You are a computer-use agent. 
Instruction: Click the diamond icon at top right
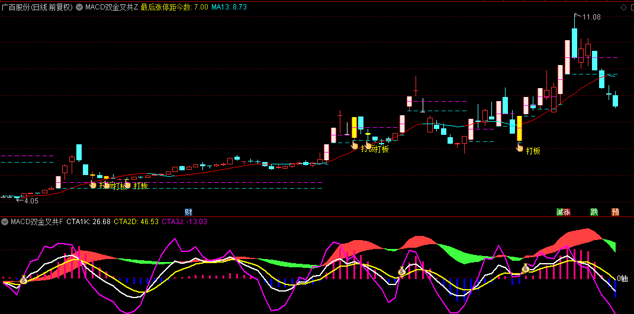623,7
